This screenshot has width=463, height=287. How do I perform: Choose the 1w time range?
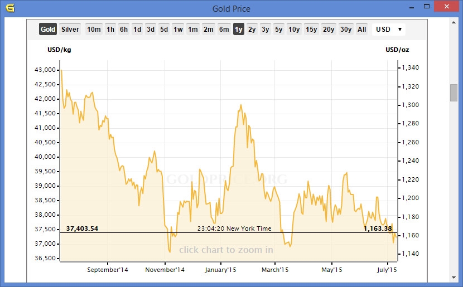178,29
